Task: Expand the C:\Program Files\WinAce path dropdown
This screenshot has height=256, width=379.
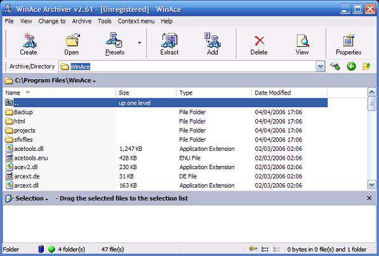Action: 94,81
